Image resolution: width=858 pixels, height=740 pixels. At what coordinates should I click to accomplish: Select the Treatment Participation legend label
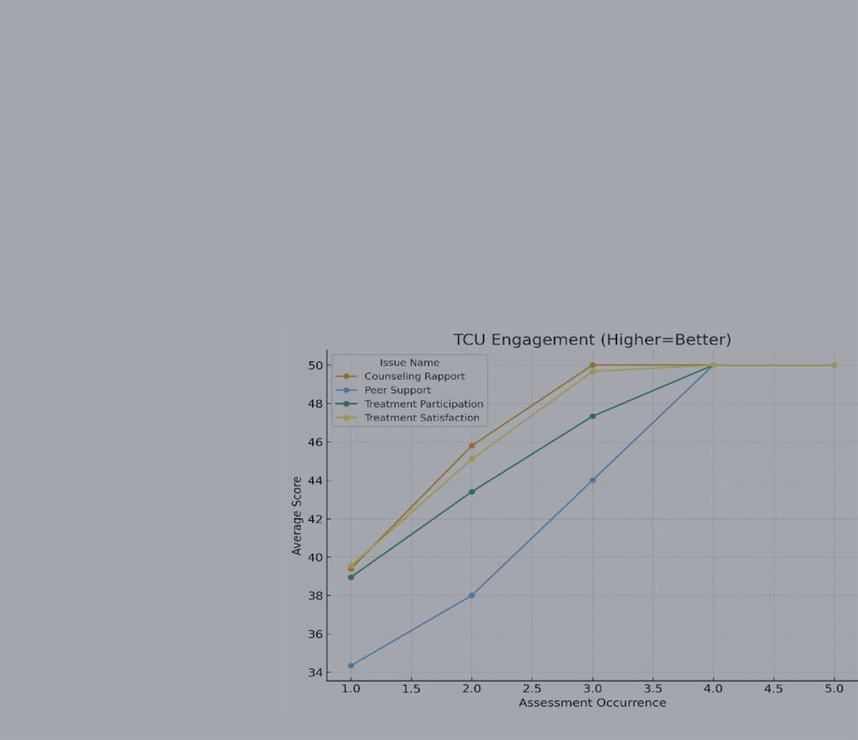(423, 404)
